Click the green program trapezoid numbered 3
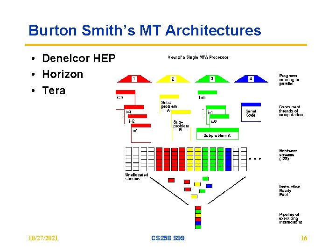 [212, 79]
